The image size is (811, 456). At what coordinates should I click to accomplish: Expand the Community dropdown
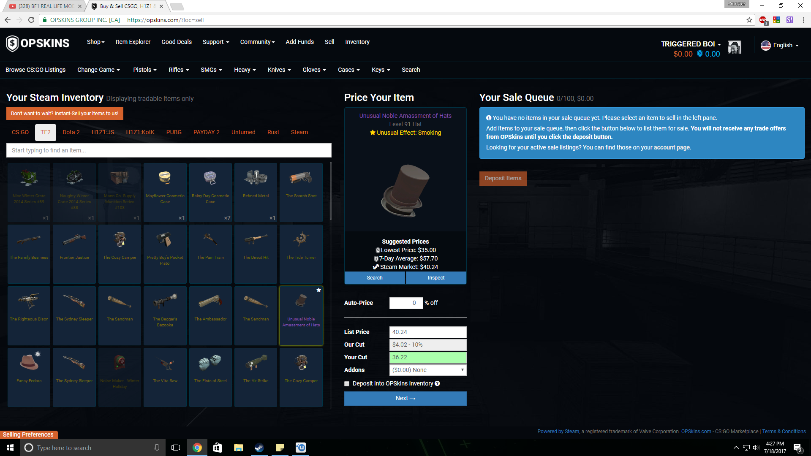click(257, 42)
